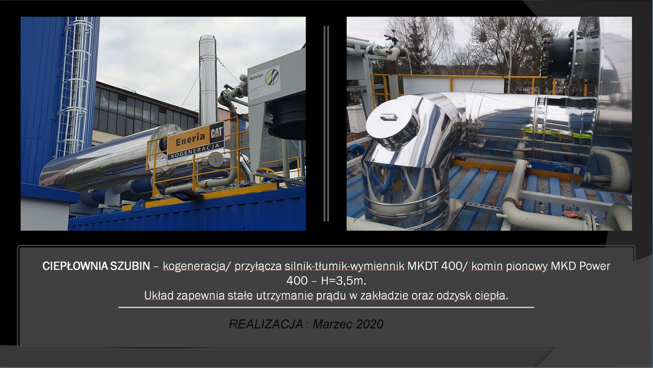Click the vertical double divider line between photos
This screenshot has width=653, height=368.
point(326,123)
